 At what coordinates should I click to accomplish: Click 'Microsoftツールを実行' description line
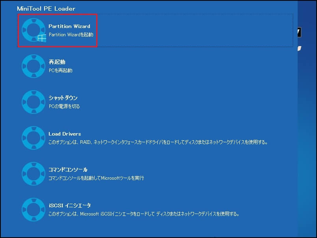tap(96, 178)
